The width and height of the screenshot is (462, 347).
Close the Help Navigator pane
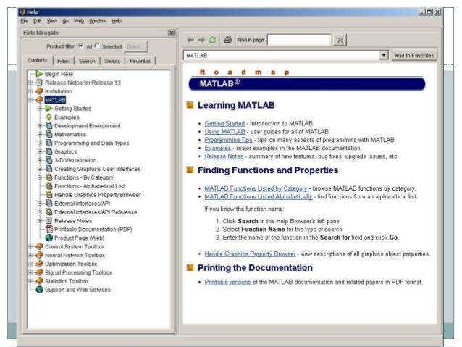[x=172, y=33]
